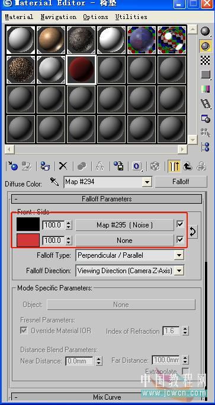Click the Falloff map type button

coord(181,182)
